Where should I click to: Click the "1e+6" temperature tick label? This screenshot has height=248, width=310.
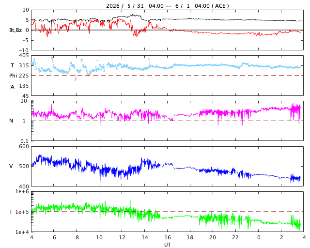click(22, 191)
